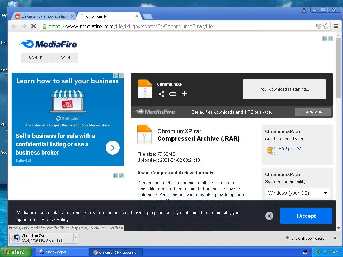
Task: Click the SIGN UP button
Action: point(35,58)
